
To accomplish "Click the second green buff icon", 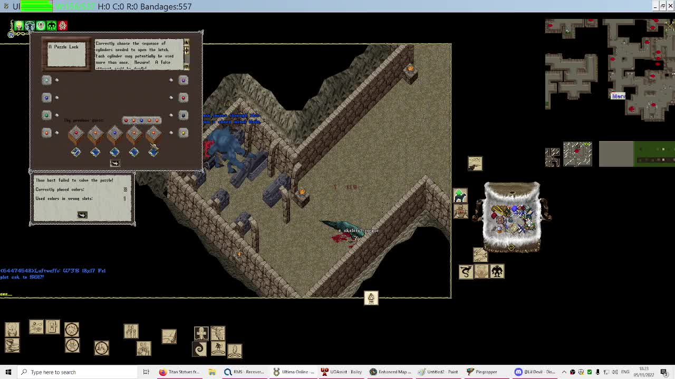I will [x=30, y=25].
